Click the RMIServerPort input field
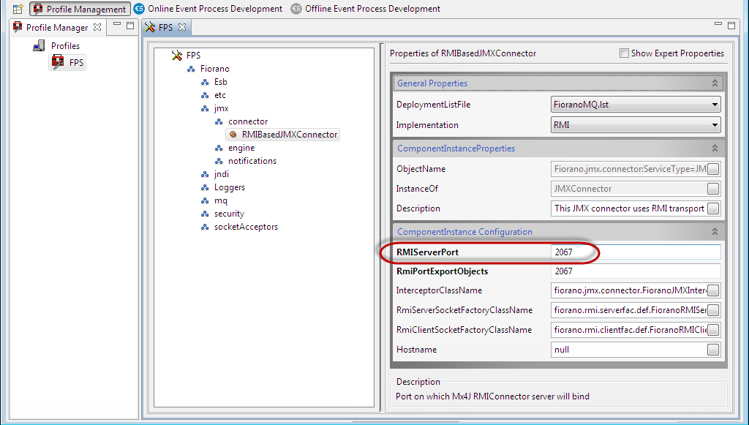This screenshot has height=425, width=749. point(636,252)
